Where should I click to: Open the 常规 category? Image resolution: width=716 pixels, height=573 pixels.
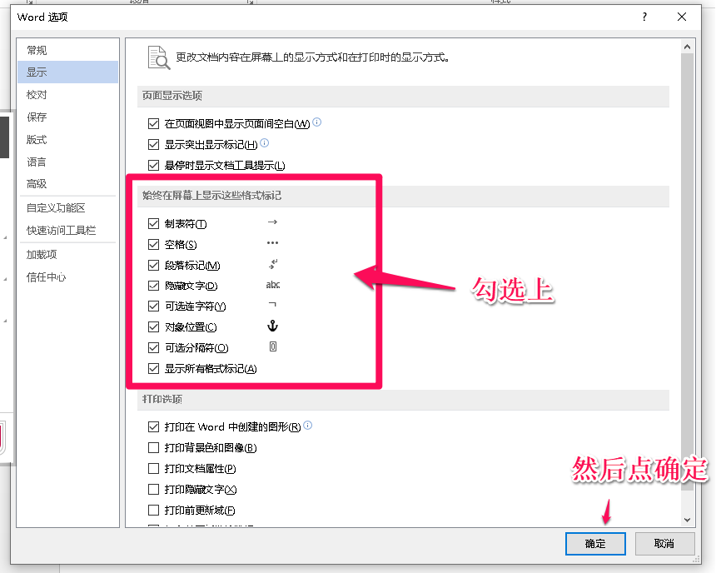tap(67, 50)
